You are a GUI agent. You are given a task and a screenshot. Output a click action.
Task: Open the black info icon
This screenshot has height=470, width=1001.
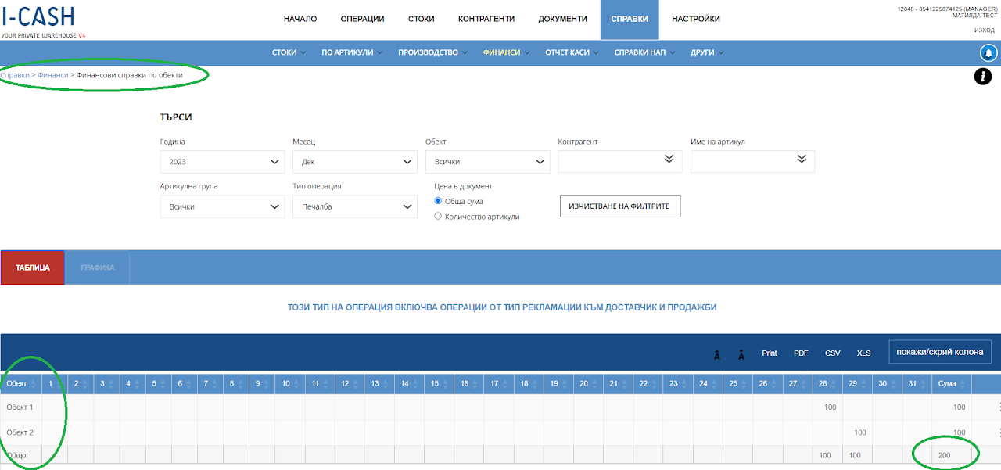983,77
